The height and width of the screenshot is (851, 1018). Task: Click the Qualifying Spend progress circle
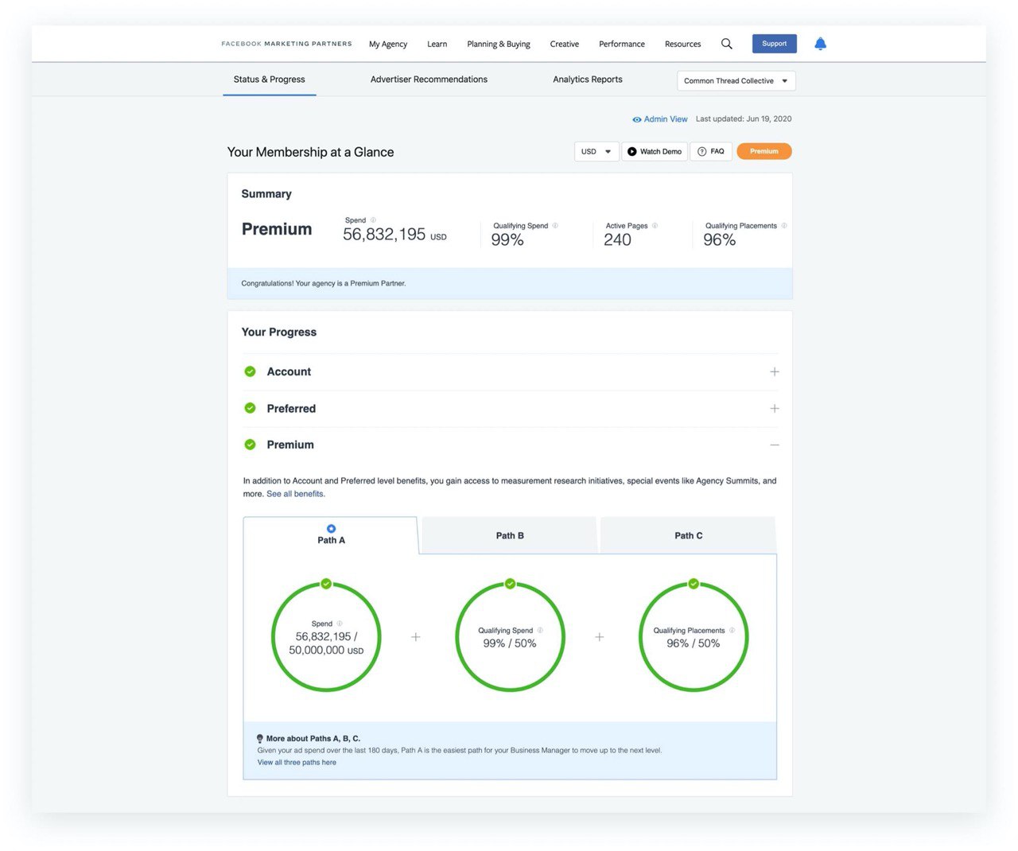click(x=510, y=637)
